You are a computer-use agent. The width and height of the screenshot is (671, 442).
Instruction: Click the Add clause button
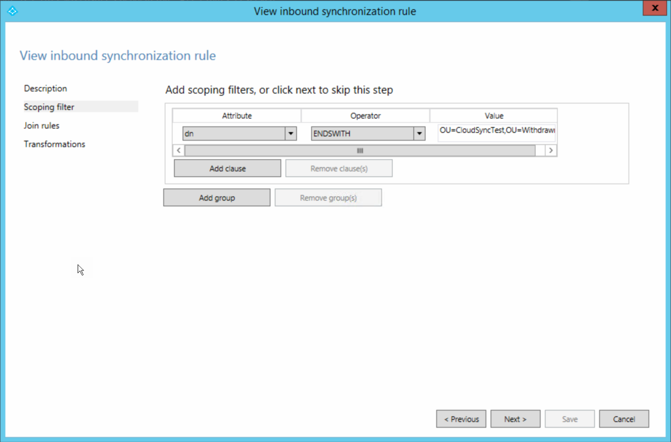coord(227,168)
